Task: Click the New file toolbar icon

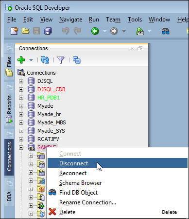Action: coord(14,31)
